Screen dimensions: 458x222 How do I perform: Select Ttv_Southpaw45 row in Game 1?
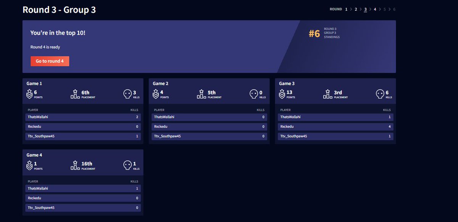pyautogui.click(x=83, y=136)
